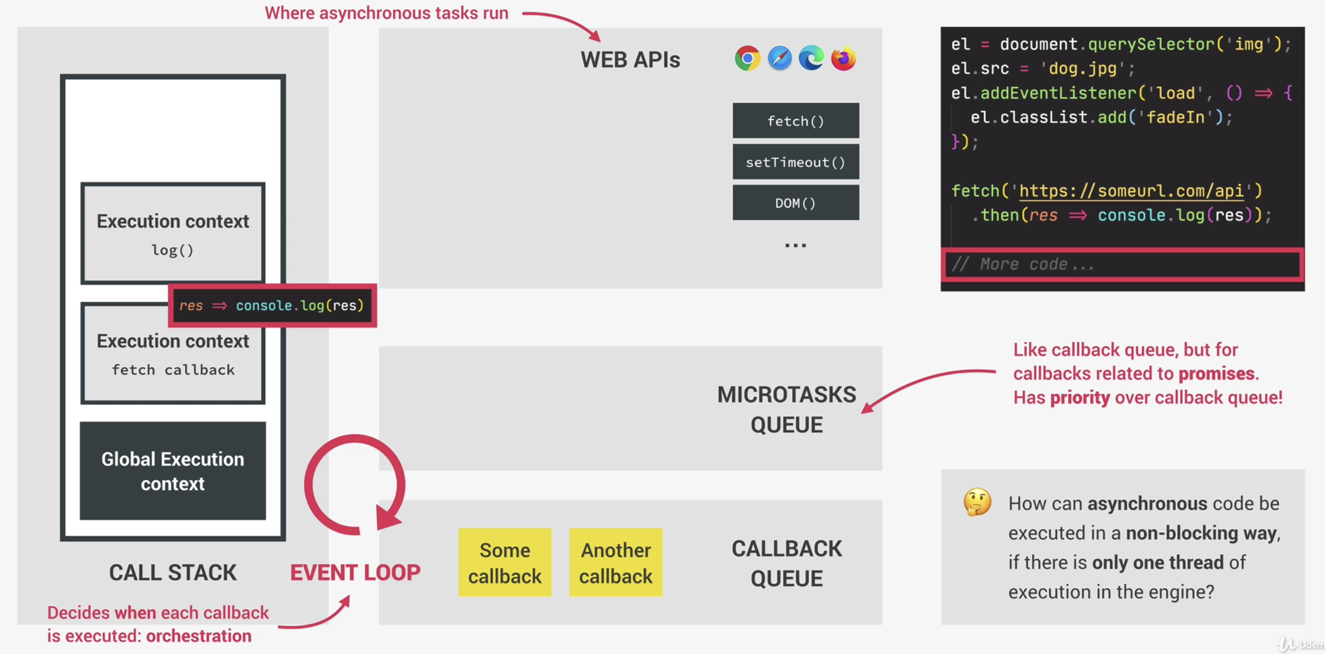This screenshot has height=654, width=1325.
Task: Select the yellow 'Some callback' box
Action: tap(504, 563)
